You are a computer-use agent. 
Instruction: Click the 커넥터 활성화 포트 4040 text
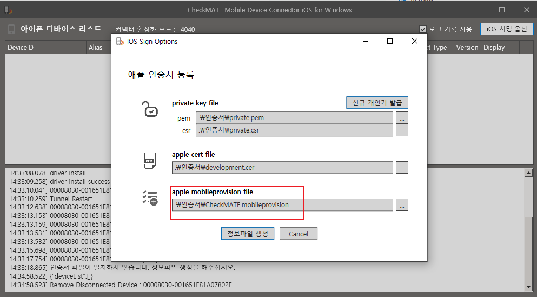pos(155,29)
